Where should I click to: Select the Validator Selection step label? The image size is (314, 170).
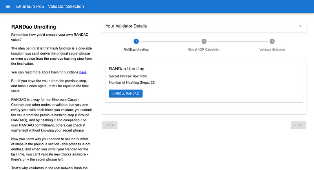tap(272, 49)
